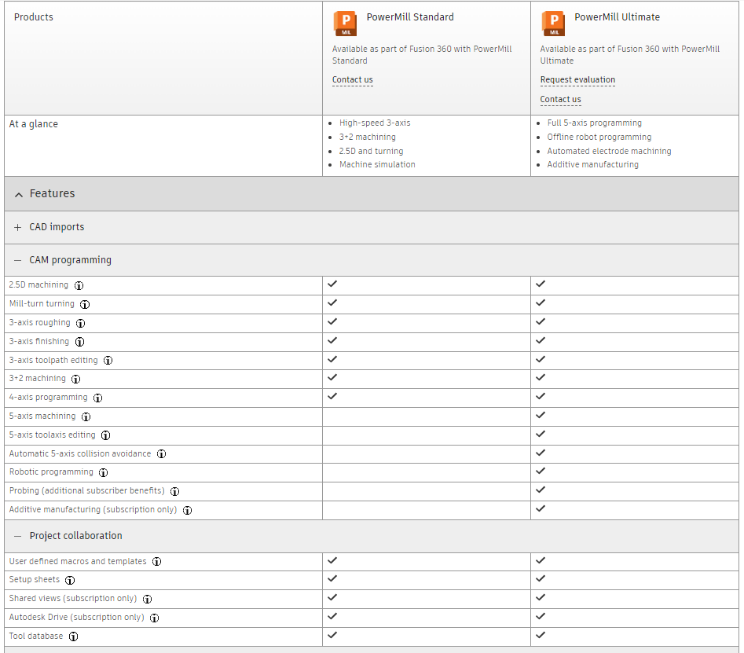744x653 pixels.
Task: Select the Tool database feature label
Action: [x=36, y=636]
